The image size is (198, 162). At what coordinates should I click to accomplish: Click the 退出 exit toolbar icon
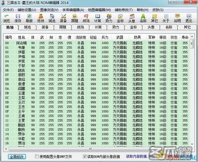click(x=189, y=18)
